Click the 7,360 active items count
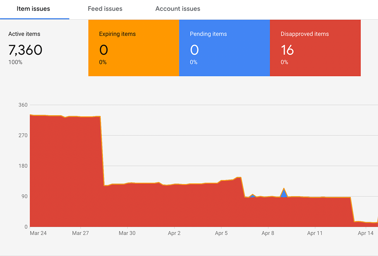The width and height of the screenshot is (378, 256). [25, 50]
